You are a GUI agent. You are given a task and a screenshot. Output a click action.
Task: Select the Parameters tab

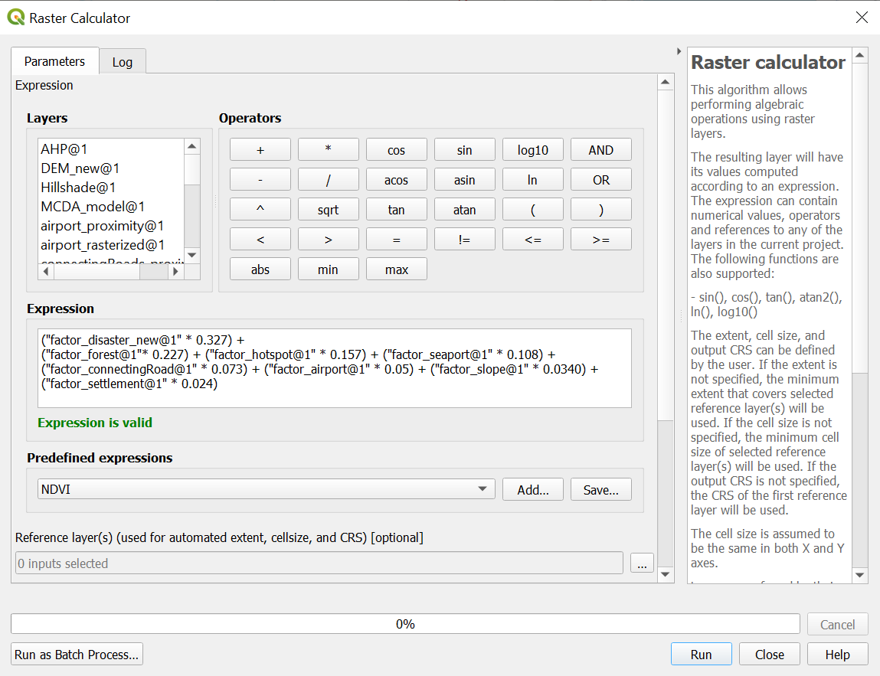tap(54, 61)
